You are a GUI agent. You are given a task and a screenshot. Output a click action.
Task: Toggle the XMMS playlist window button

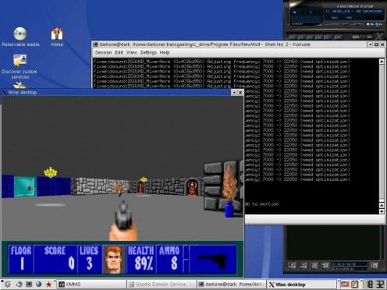(x=378, y=24)
